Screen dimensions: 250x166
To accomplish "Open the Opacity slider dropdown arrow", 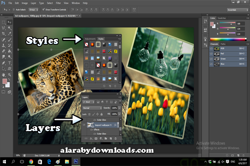I will (119, 108).
